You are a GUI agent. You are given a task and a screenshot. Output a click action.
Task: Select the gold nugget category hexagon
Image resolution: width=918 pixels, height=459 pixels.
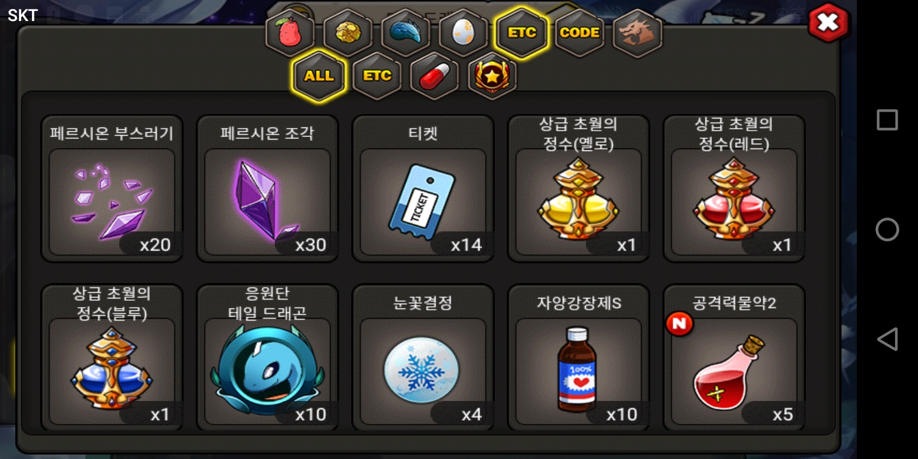click(348, 33)
